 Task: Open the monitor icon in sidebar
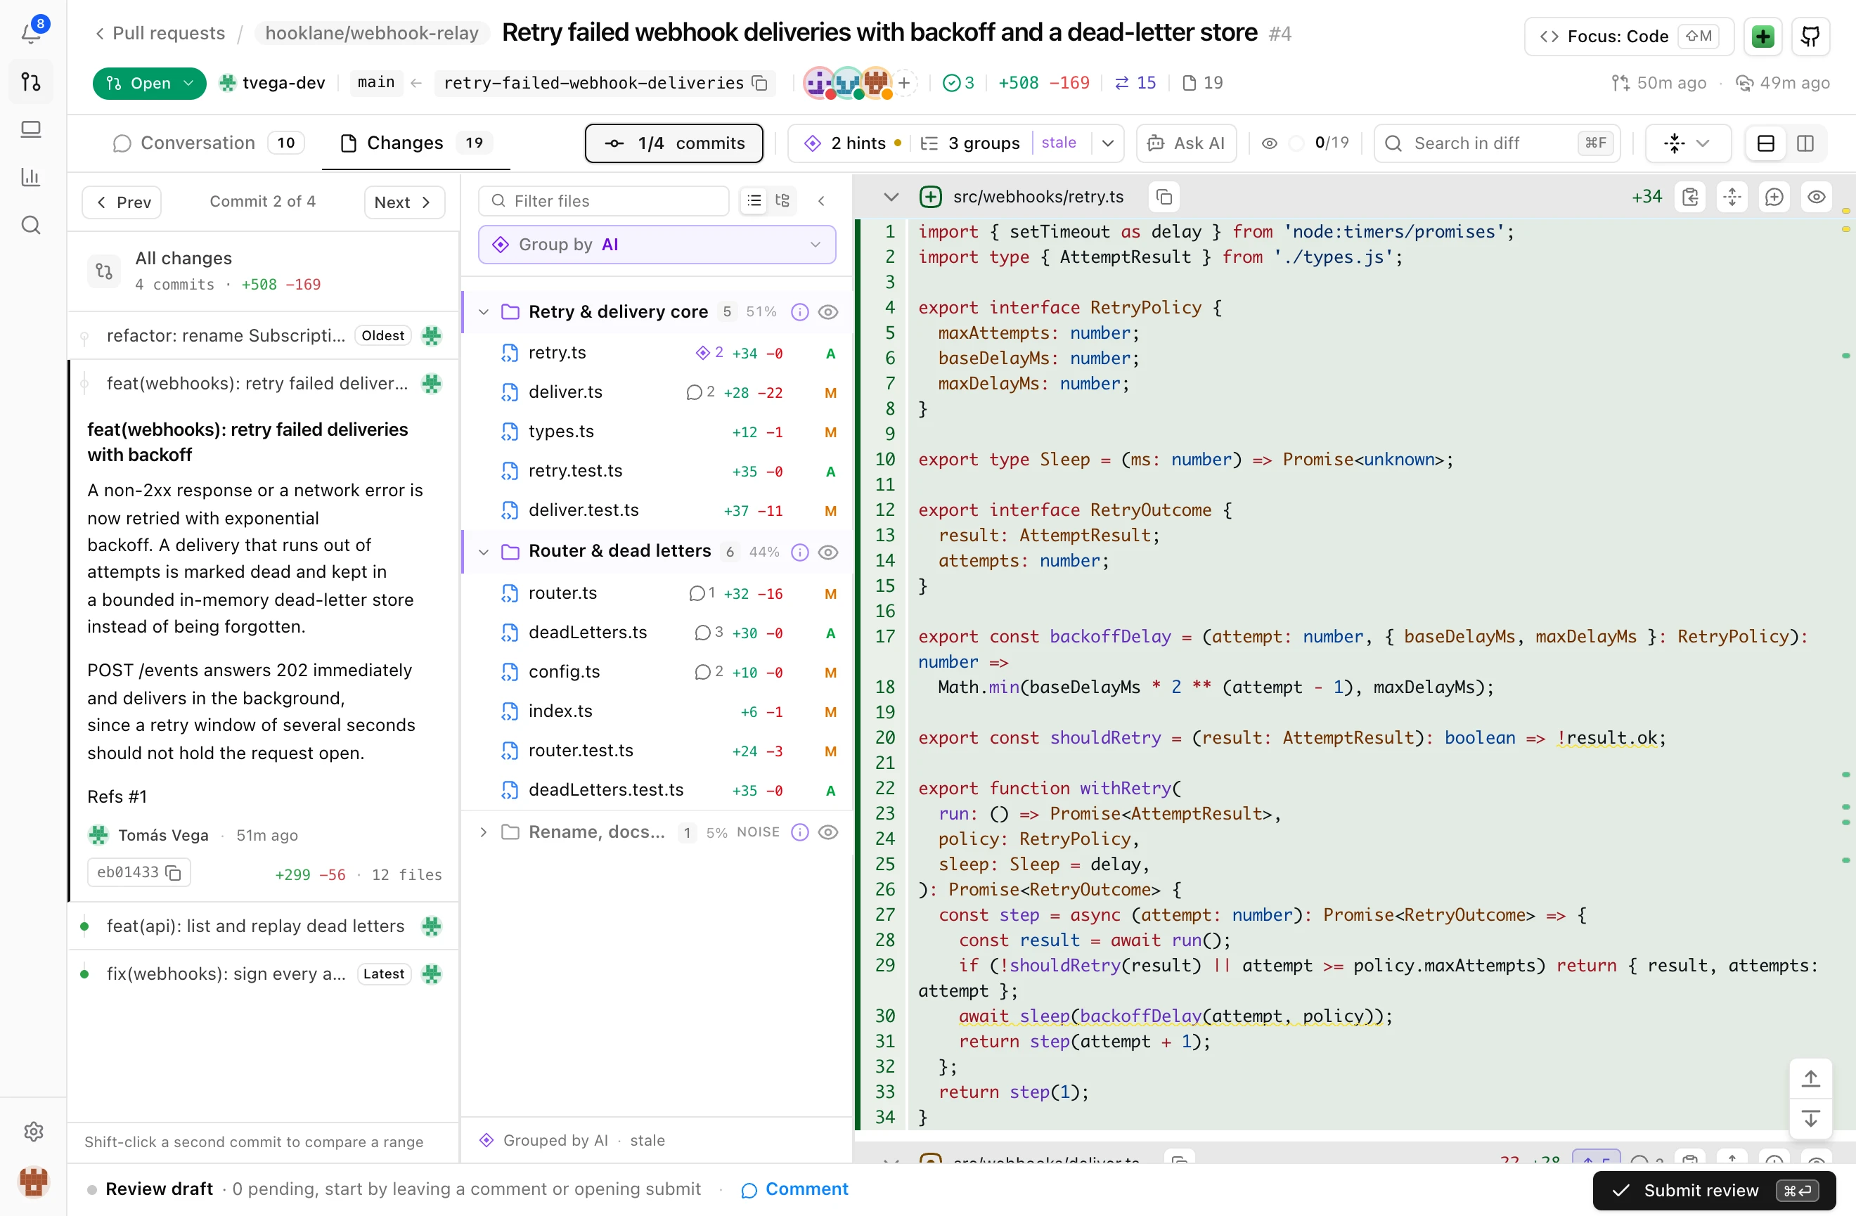pos(31,129)
